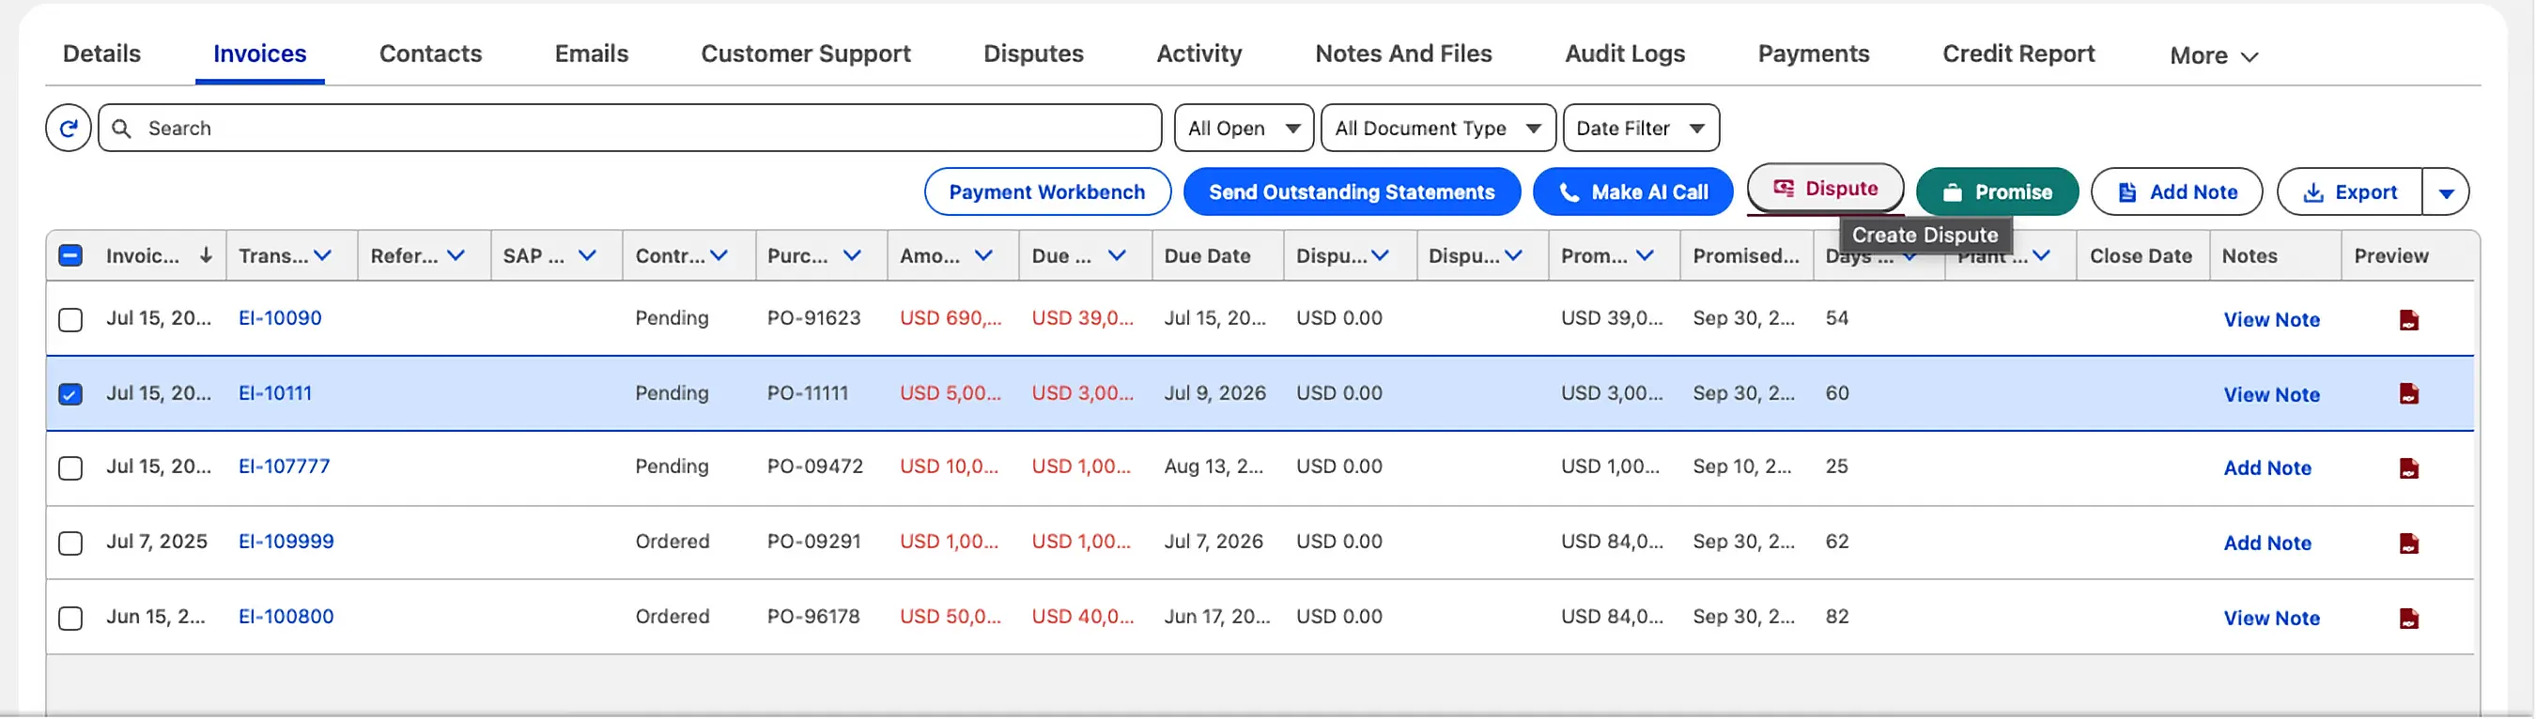The image size is (2536, 719).
Task: Open PDF preview for EI-109999
Action: click(2408, 543)
